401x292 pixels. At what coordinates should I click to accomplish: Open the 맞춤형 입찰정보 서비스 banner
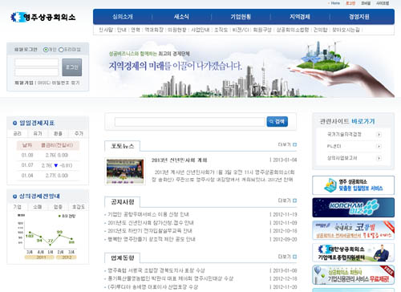pyautogui.click(x=353, y=185)
